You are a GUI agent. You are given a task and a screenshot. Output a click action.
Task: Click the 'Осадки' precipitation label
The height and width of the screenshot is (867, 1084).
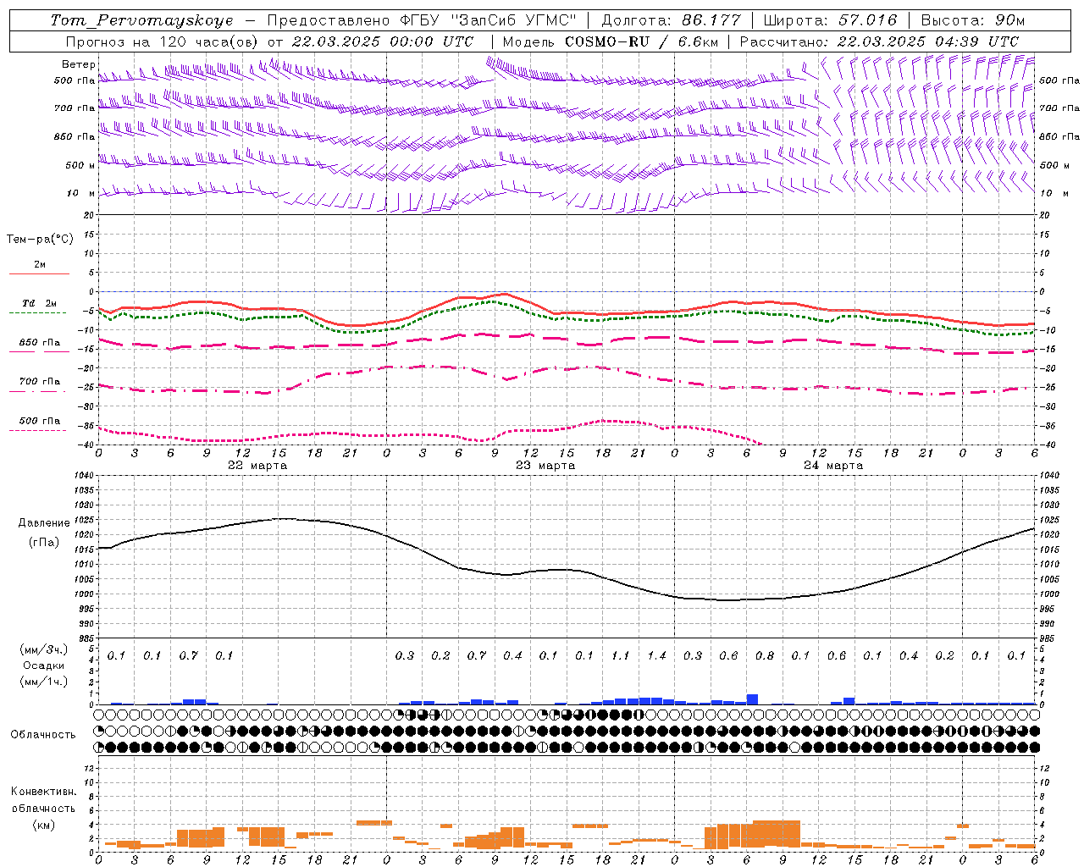tap(44, 665)
